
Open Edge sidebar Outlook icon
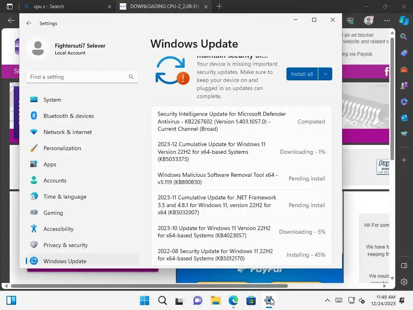[x=404, y=117]
